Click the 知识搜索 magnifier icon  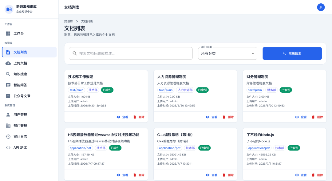[x=8, y=74]
